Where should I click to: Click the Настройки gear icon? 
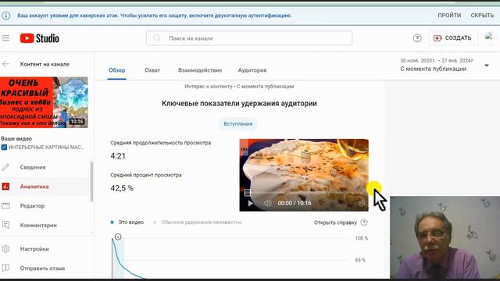click(x=5, y=249)
